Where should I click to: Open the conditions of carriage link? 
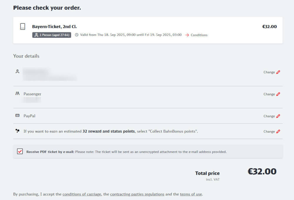[82, 194]
